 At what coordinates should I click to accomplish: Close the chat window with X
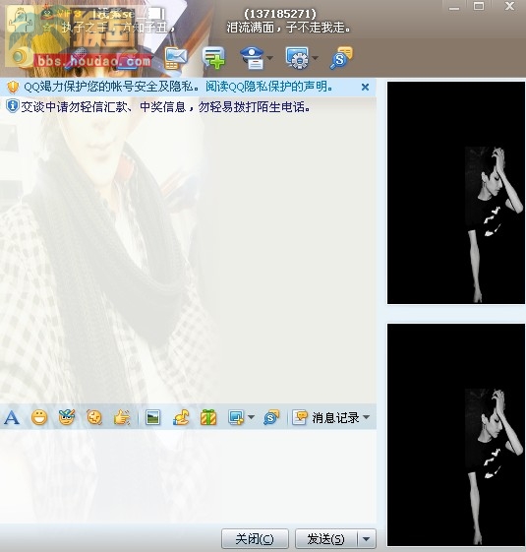[510, 6]
